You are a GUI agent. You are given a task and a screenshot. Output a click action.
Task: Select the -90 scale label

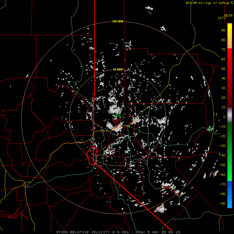click(222, 204)
